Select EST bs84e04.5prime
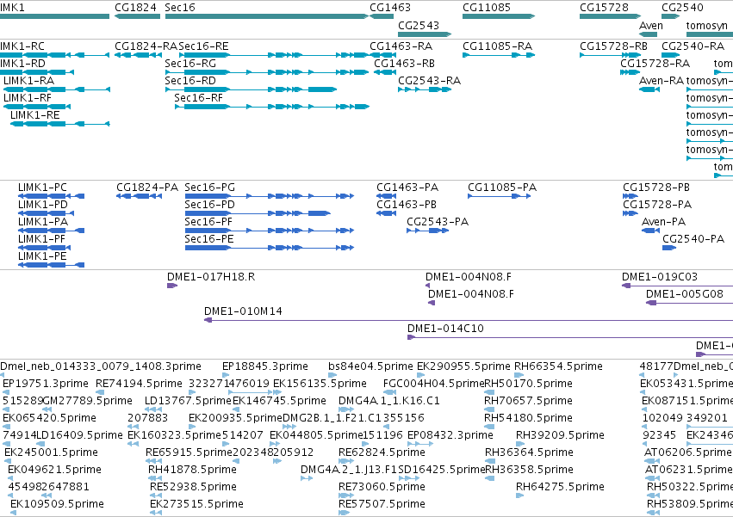Image resolution: width=733 pixels, height=517 pixels. (x=370, y=366)
